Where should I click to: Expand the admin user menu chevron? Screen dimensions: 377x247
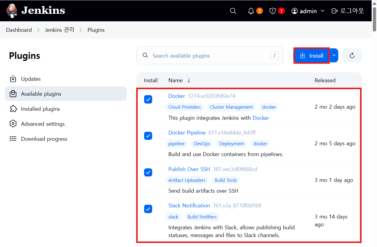[323, 11]
